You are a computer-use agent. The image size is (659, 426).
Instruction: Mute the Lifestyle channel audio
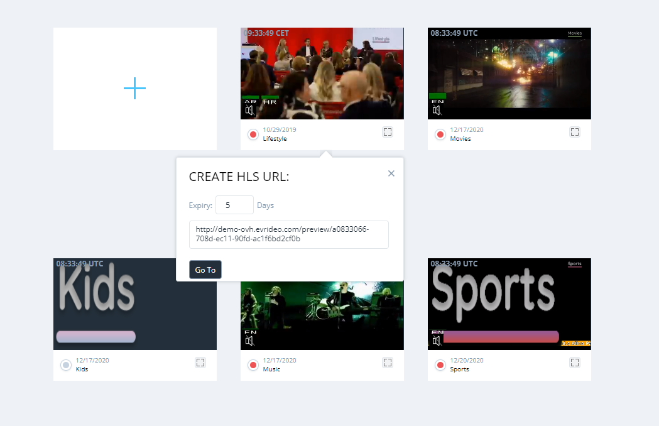tap(249, 111)
